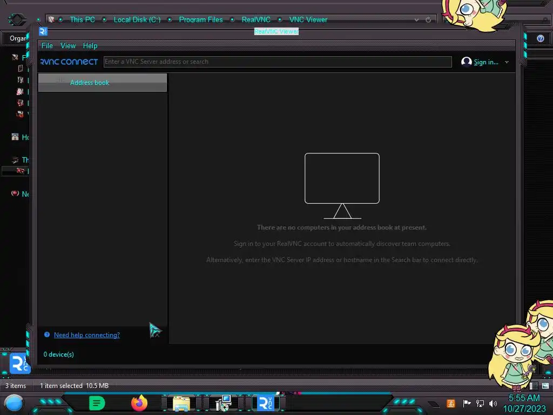Image resolution: width=553 pixels, height=415 pixels.
Task: Click the folder icon in Explorer address bar
Action: (51, 19)
